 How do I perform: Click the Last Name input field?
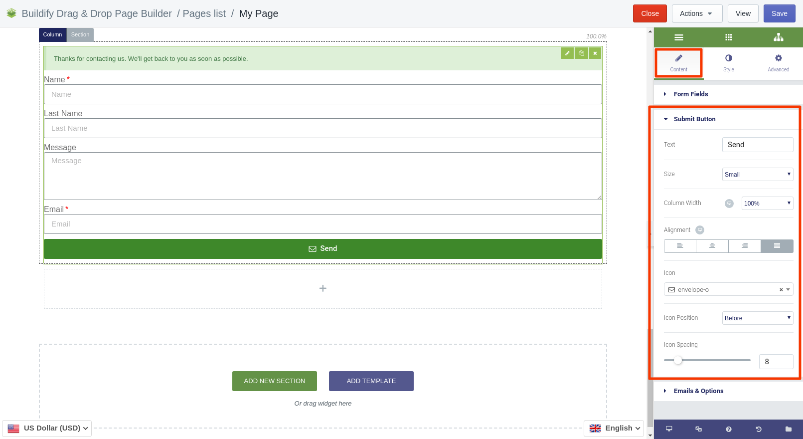click(x=323, y=128)
